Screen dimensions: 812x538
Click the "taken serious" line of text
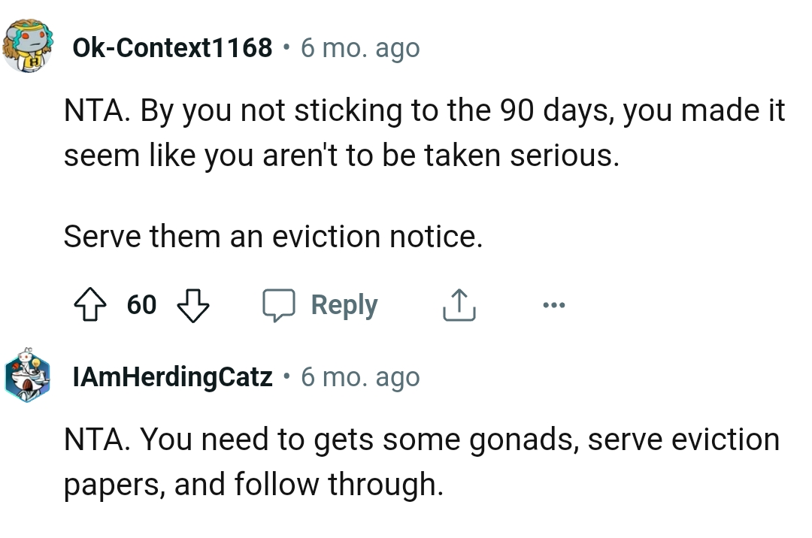tap(341, 156)
